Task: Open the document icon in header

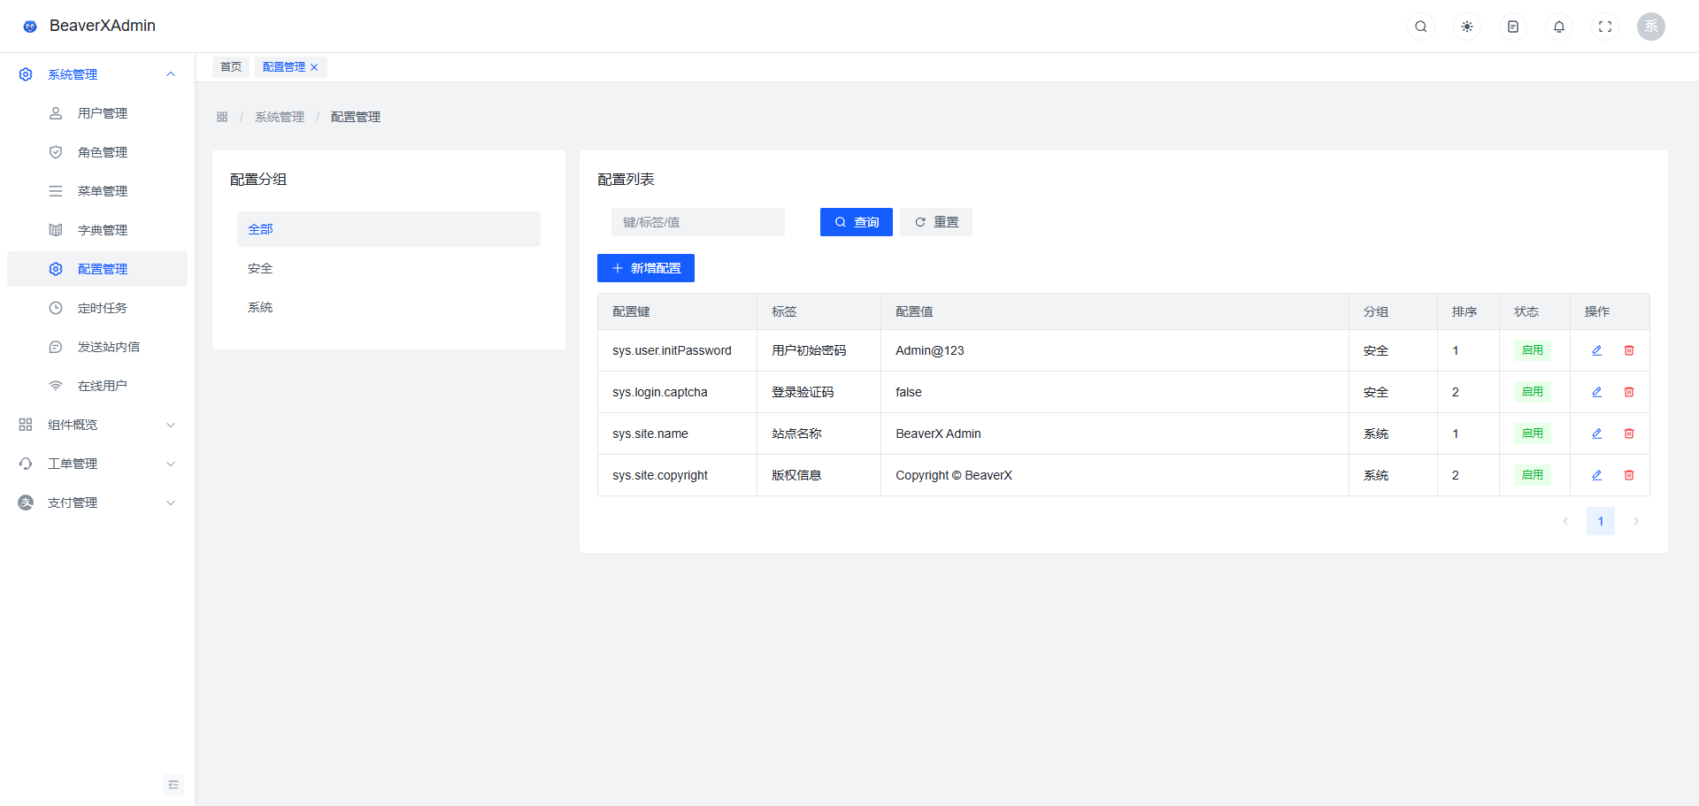Action: tap(1513, 27)
